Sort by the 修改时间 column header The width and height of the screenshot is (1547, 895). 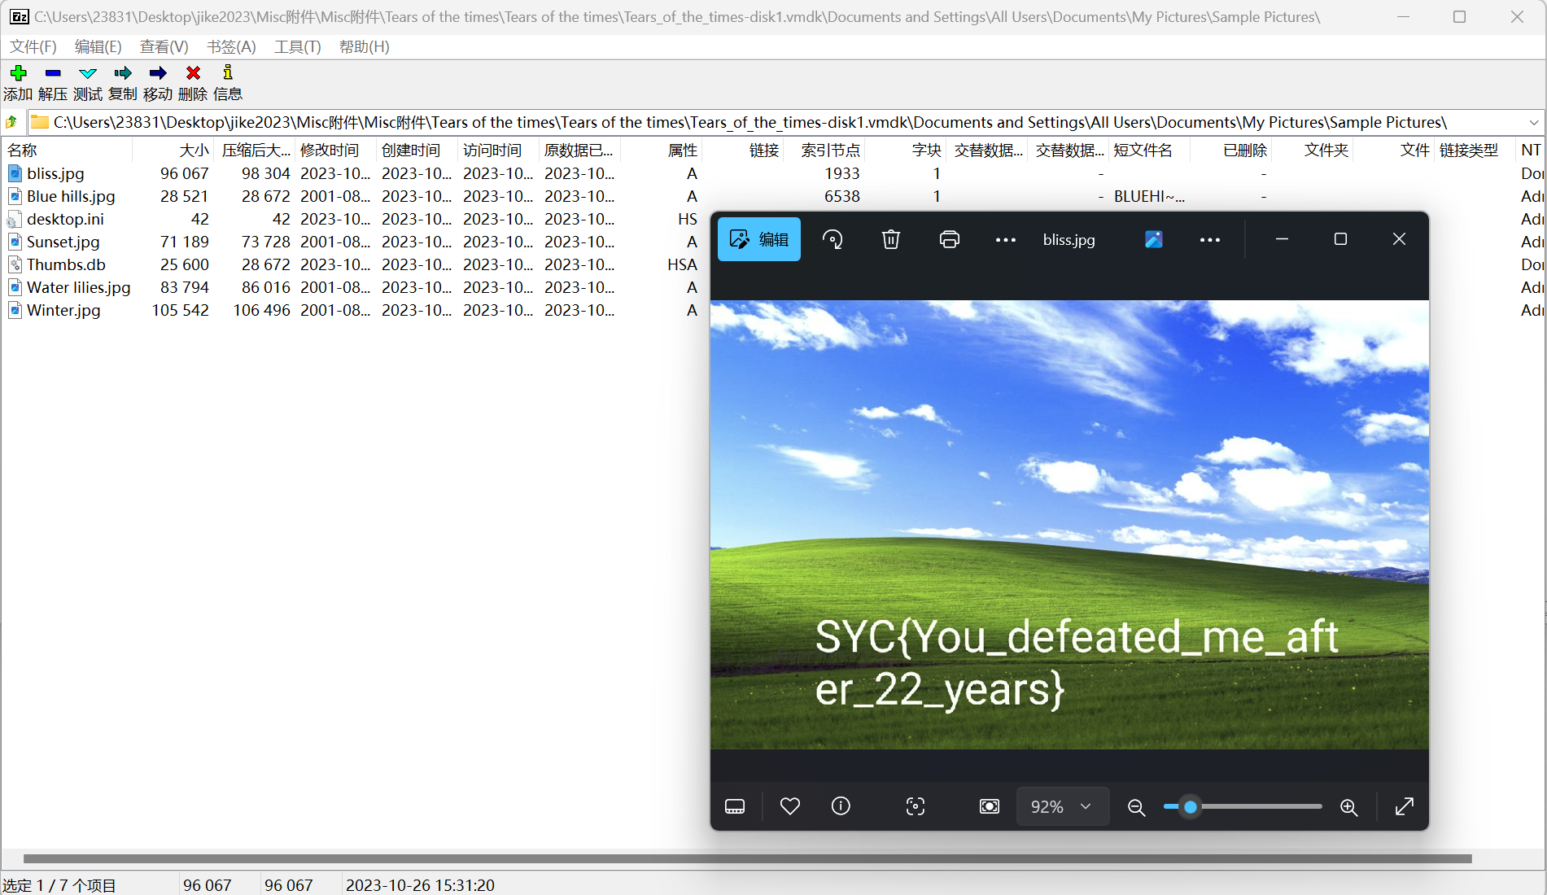[x=335, y=151]
